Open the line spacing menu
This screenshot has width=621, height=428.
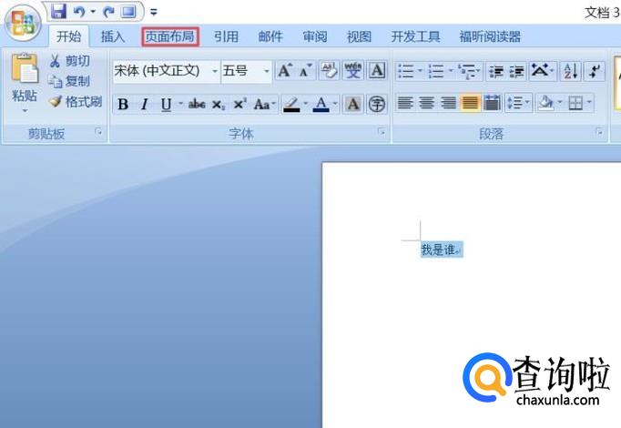coord(518,103)
